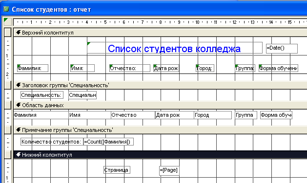Image resolution: width=307 pixels, height=183 pixels.
Task: Select the 'Город:' header label
Action: coord(205,68)
